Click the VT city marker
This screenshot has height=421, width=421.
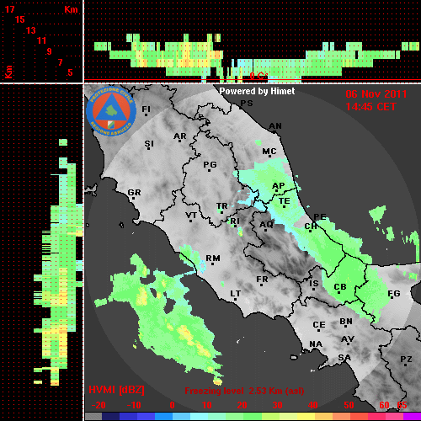(191, 216)
